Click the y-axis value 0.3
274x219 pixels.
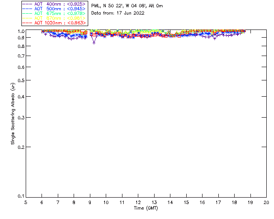21,118
